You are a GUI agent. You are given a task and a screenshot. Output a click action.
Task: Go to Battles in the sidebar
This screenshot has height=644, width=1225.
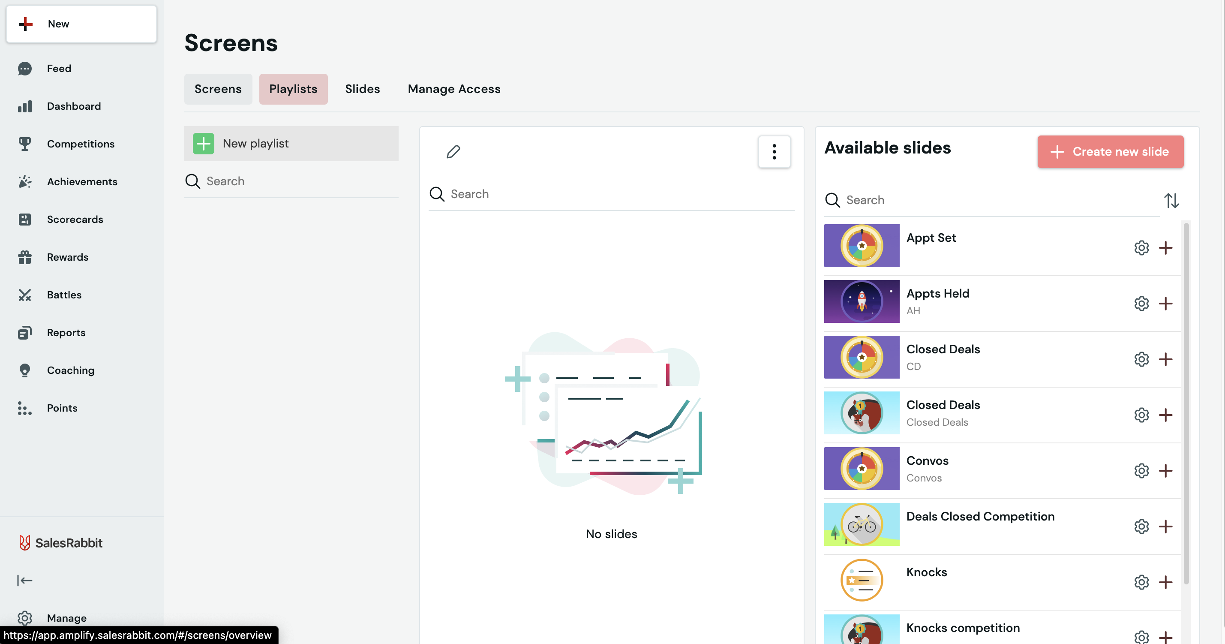pyautogui.click(x=64, y=295)
